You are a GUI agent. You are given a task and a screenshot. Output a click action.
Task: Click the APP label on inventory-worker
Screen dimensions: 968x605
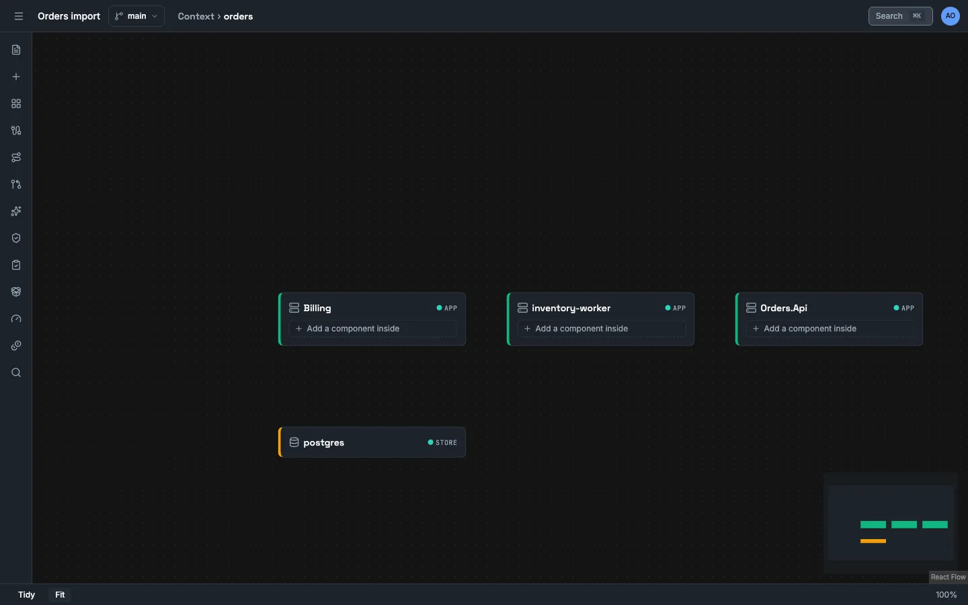pyautogui.click(x=680, y=308)
